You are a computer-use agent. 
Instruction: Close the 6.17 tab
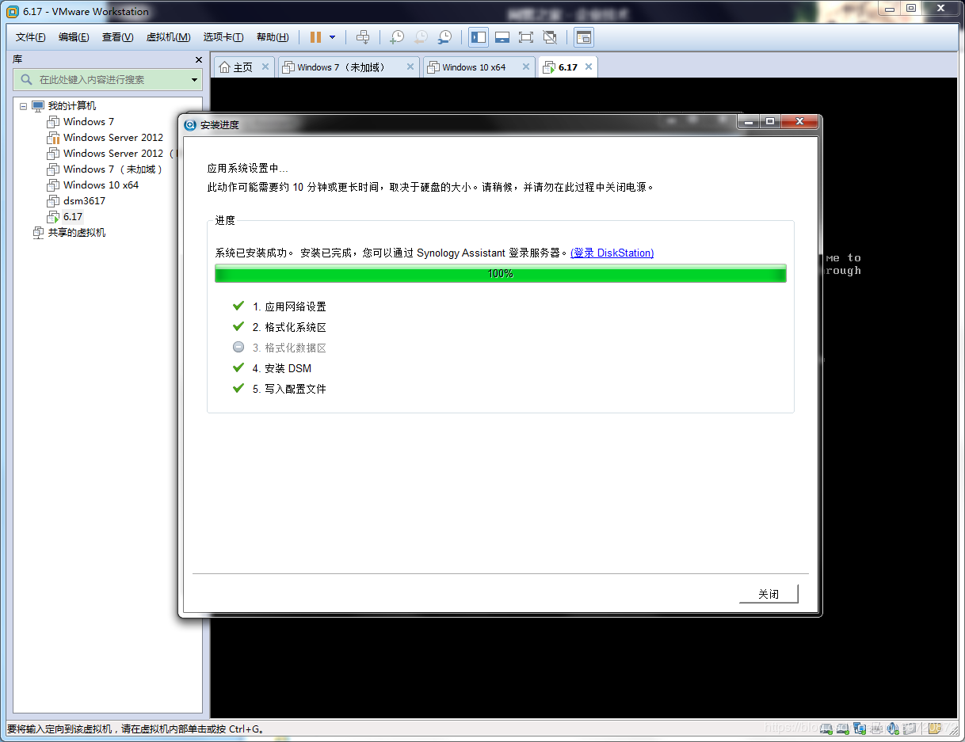pos(588,67)
